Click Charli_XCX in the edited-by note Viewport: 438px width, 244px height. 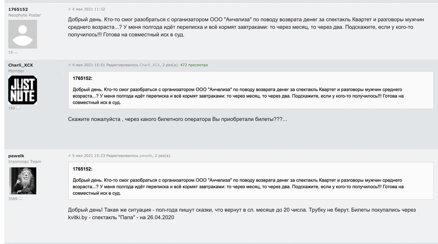(150, 65)
